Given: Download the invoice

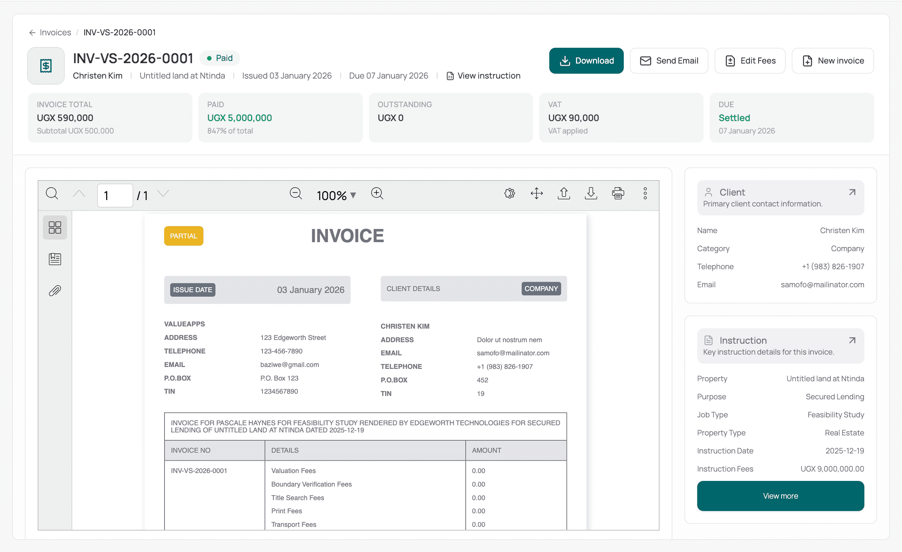Looking at the screenshot, I should coord(586,61).
